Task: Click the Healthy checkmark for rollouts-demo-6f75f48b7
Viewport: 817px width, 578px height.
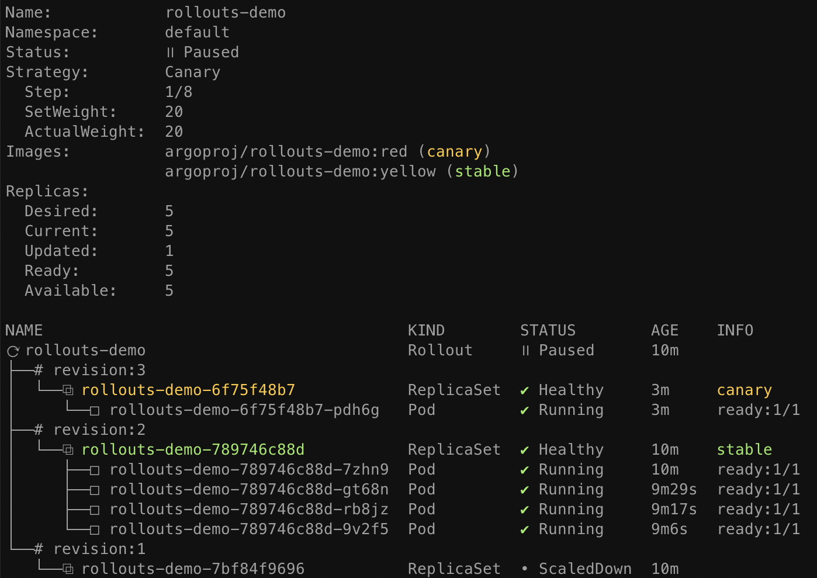Action: point(525,390)
